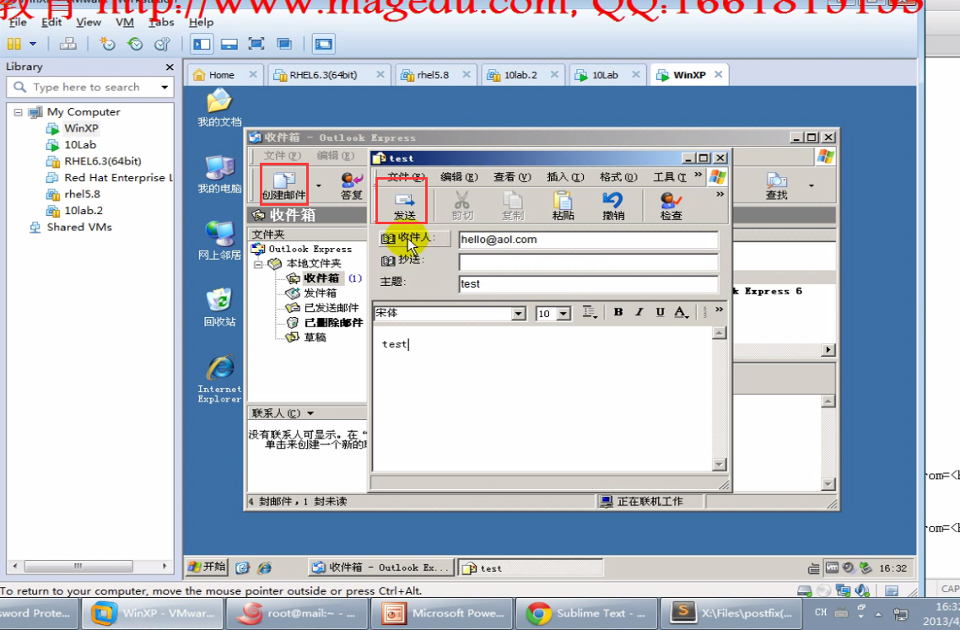Click the VMware take snapshot icon

(107, 44)
